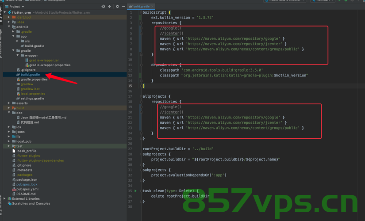This screenshot has width=365, height=221.
Task: Collapse the android folder
Action: pos(9,27)
